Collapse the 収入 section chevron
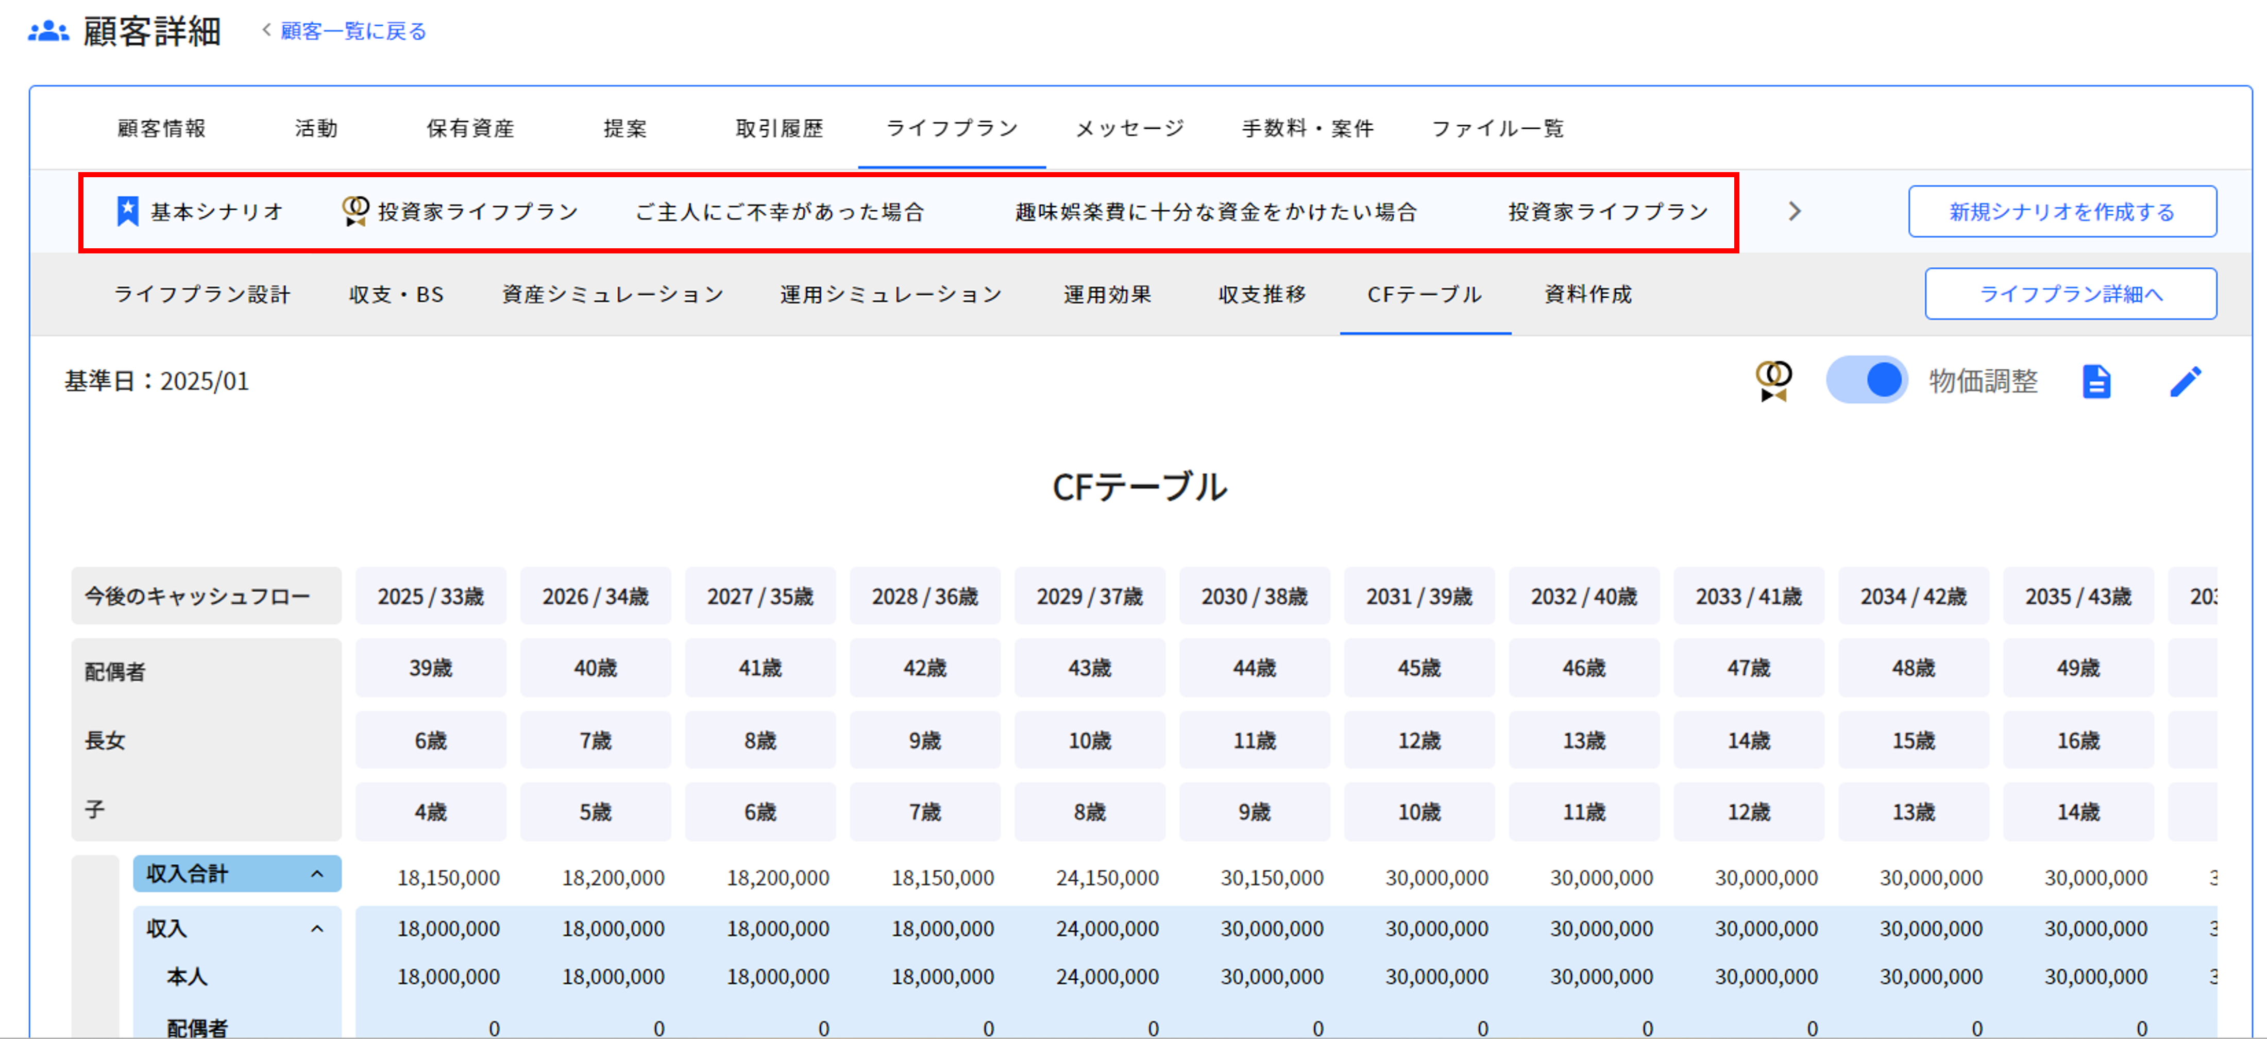This screenshot has width=2267, height=1039. click(317, 928)
